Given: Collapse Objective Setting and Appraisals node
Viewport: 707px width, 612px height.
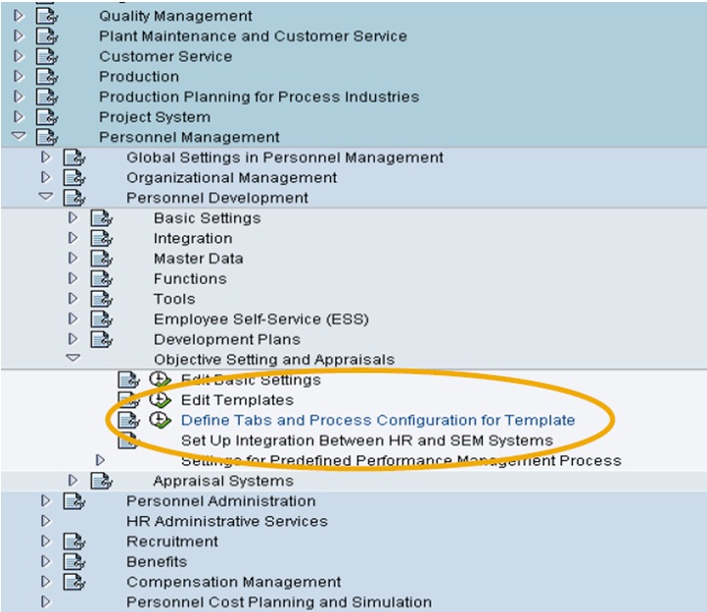Looking at the screenshot, I should tap(73, 359).
